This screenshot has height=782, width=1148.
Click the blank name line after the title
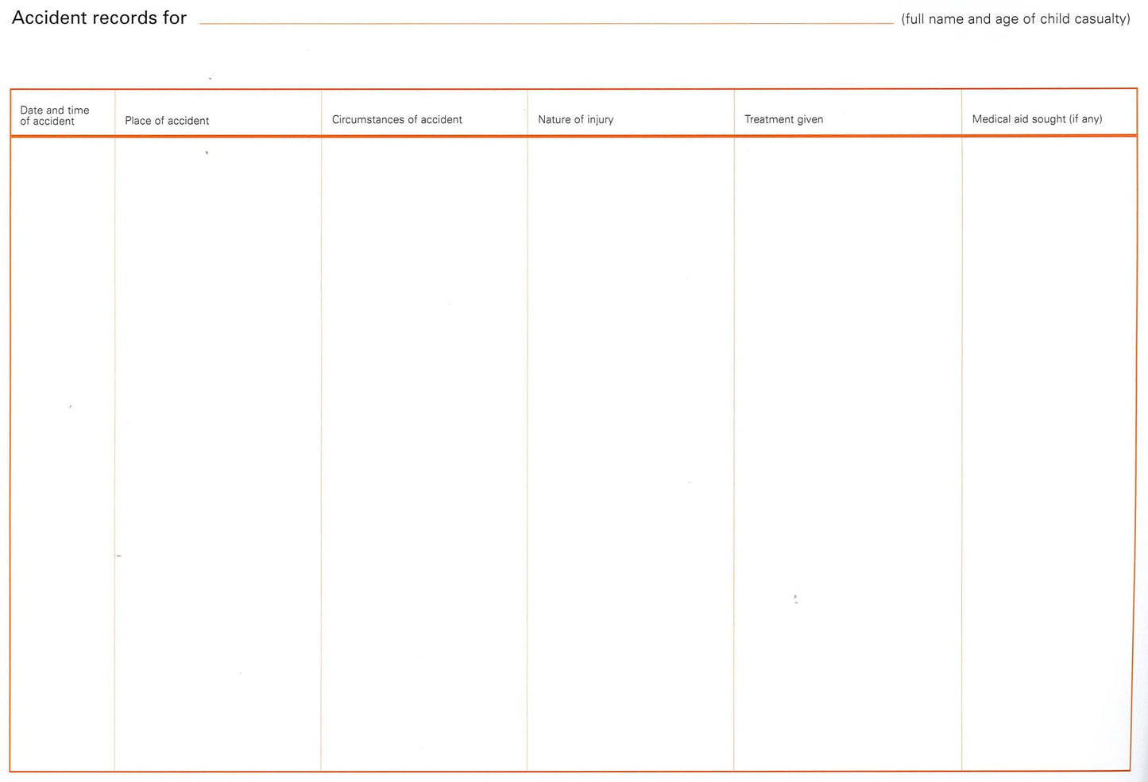(546, 17)
